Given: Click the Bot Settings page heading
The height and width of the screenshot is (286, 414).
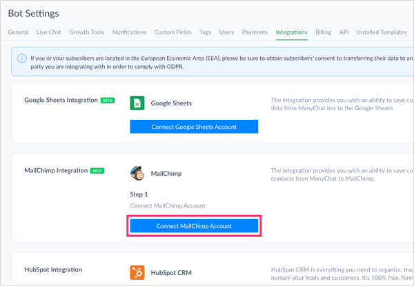Looking at the screenshot, I should point(34,14).
